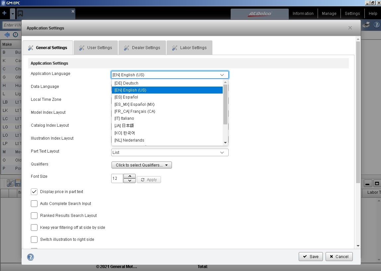Choose [FR_CA] Français (CA) option

coord(167,111)
